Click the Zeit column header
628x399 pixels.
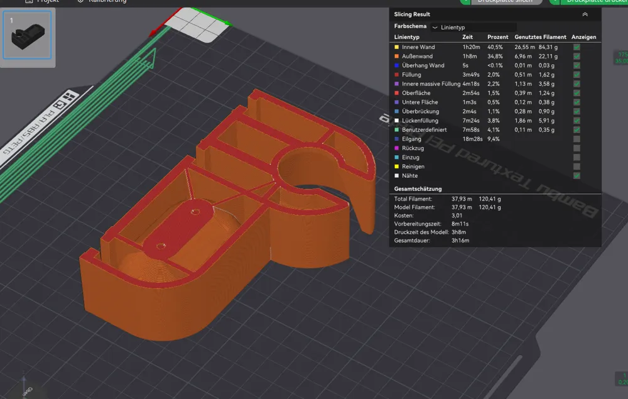pyautogui.click(x=467, y=37)
